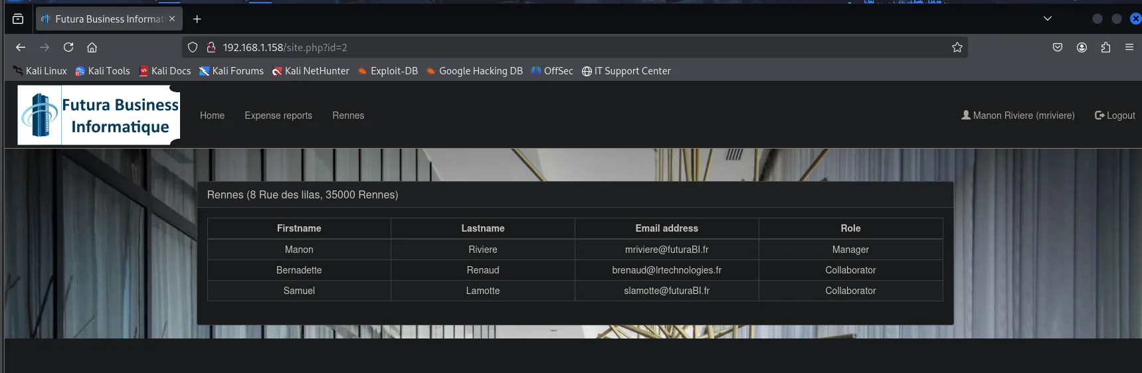Select the Manon firstname cell
The height and width of the screenshot is (373, 1142).
pyautogui.click(x=299, y=250)
